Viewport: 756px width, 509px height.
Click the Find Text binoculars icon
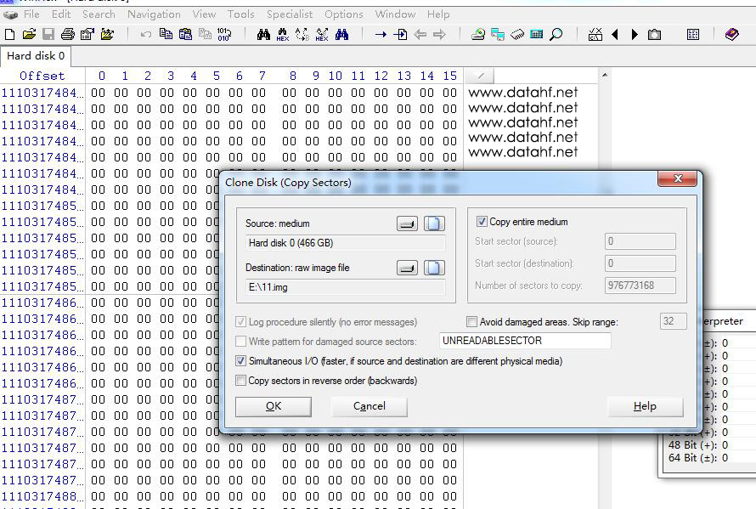tap(263, 35)
